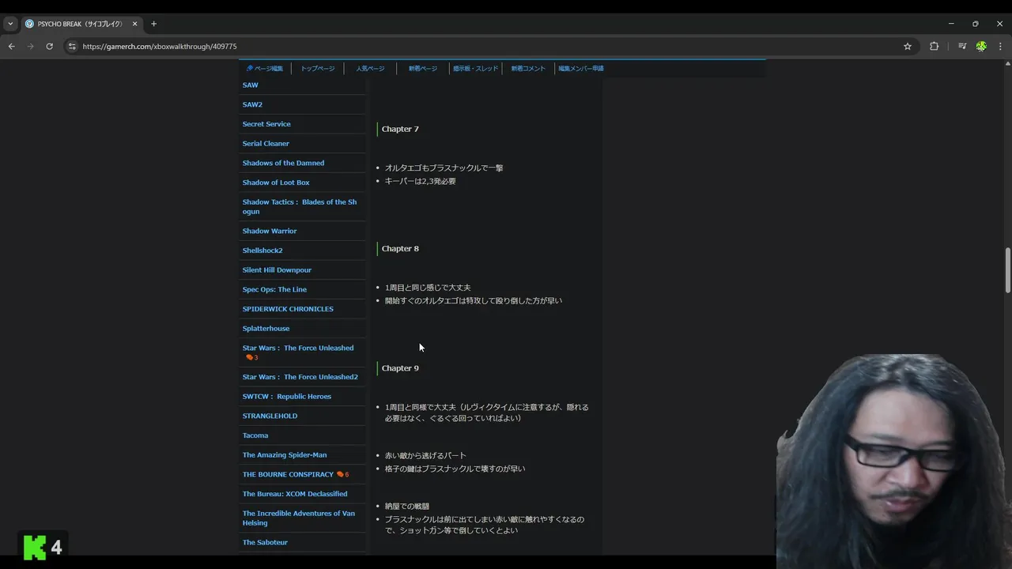Go back using the browser back arrow
The height and width of the screenshot is (569, 1012).
(x=11, y=47)
